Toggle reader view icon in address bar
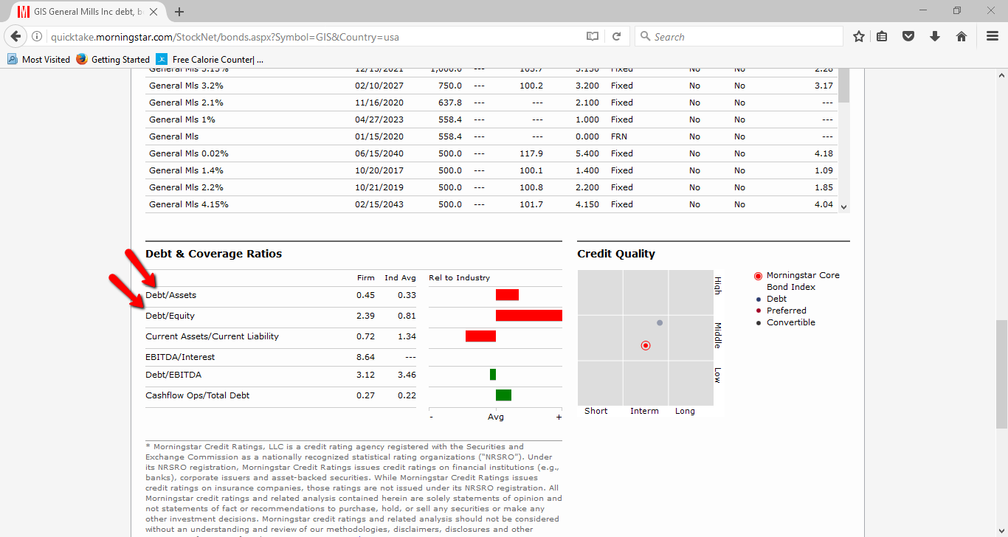The height and width of the screenshot is (537, 1008). 592,36
